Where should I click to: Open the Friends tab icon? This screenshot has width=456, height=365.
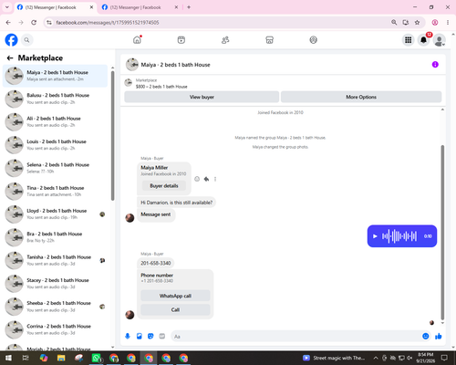tap(225, 40)
